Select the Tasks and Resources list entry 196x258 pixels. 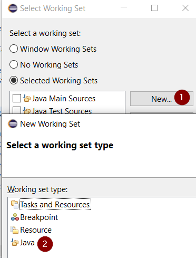[x=55, y=205]
